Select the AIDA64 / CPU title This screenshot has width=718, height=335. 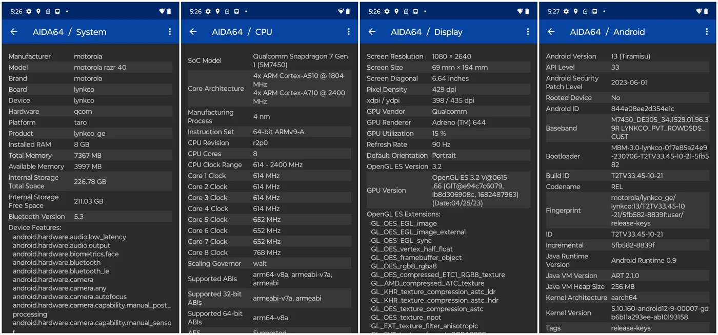coord(242,32)
